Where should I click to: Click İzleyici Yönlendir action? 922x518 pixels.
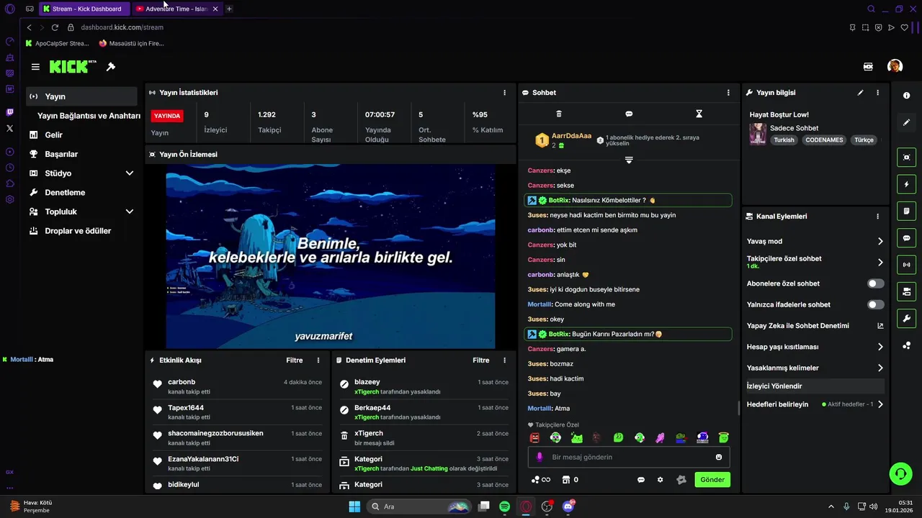click(x=815, y=386)
